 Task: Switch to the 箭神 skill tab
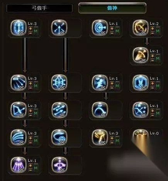pos(112,8)
